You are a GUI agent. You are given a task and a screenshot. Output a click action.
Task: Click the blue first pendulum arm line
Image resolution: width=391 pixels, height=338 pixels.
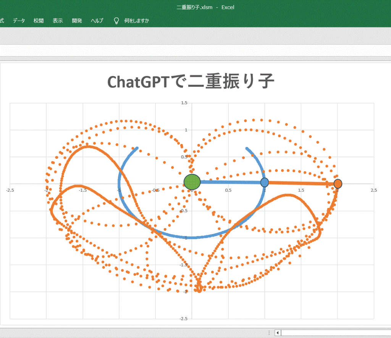tap(231, 182)
